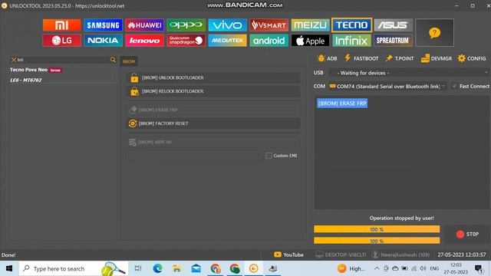Image resolution: width=491 pixels, height=276 pixels.
Task: Choose the Meizu brand tile
Action: [310, 25]
